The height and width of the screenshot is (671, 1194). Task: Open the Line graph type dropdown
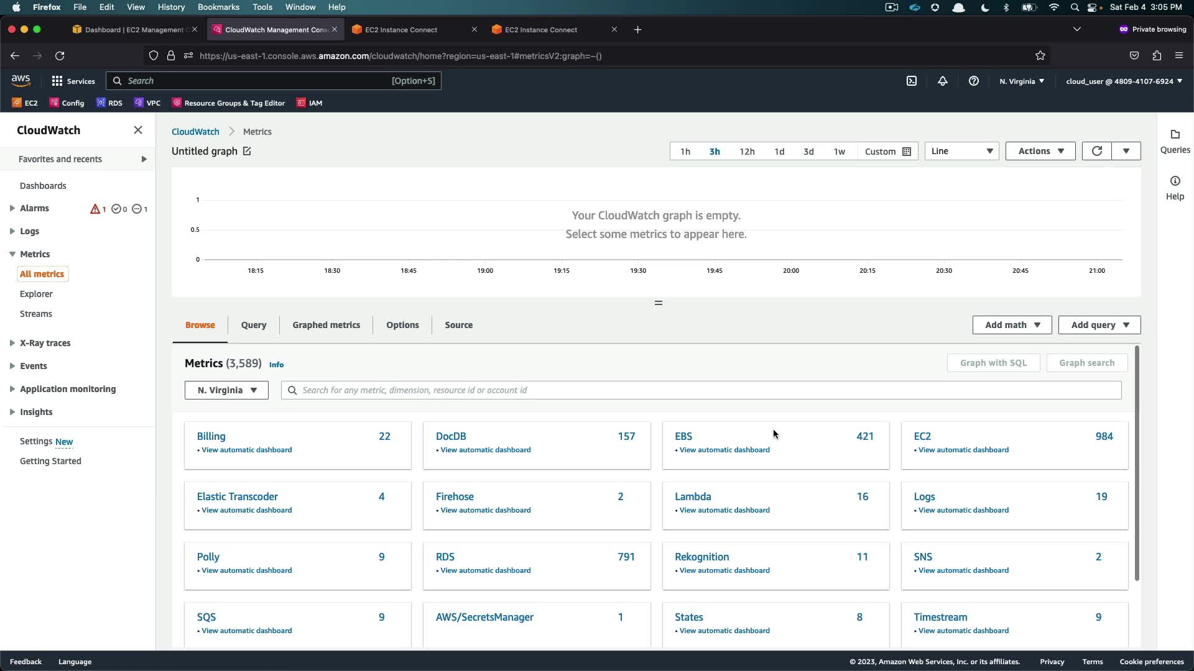pos(961,151)
